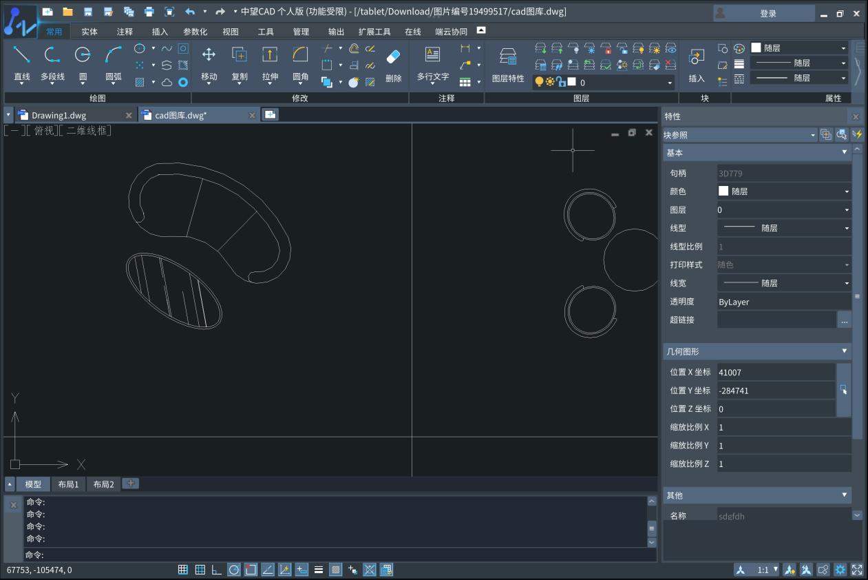Open the 颜色 随层 color swatch dropdown
The width and height of the screenshot is (868, 580).
[783, 191]
